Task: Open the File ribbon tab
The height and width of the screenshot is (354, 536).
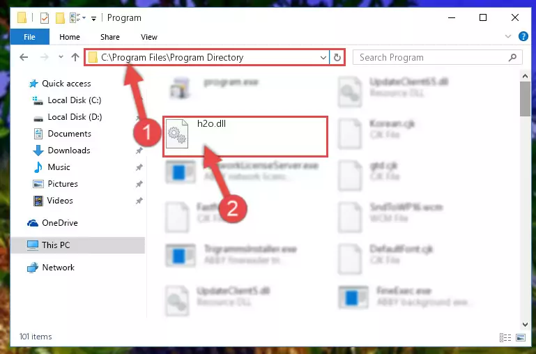Action: [29, 37]
